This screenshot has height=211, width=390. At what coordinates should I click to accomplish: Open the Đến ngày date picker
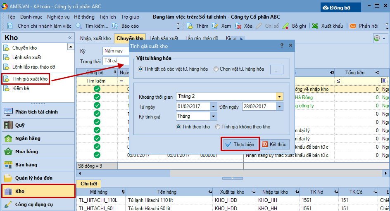click(280, 107)
